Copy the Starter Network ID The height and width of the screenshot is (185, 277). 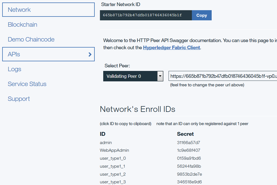tap(202, 15)
